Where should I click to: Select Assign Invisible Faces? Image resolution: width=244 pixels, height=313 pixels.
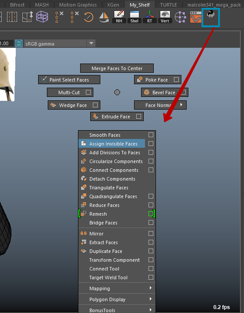pyautogui.click(x=112, y=144)
